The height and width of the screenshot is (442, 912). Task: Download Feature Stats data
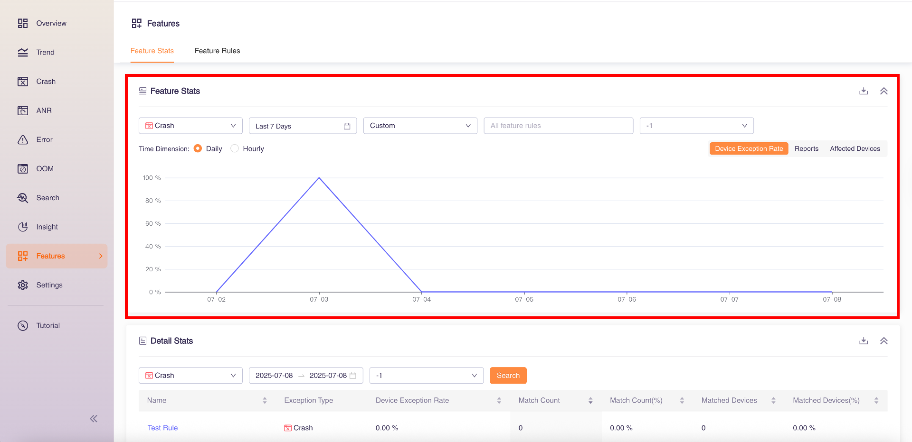coord(864,91)
